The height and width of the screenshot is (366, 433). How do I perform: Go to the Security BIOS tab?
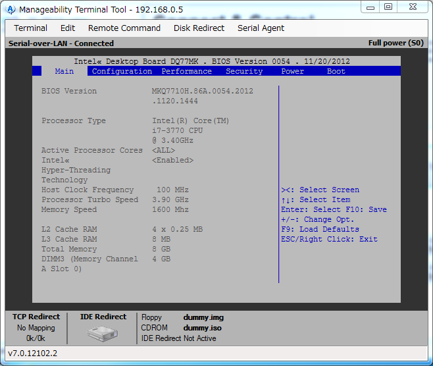244,71
